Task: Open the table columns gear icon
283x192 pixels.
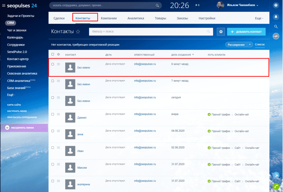Action: click(x=58, y=54)
